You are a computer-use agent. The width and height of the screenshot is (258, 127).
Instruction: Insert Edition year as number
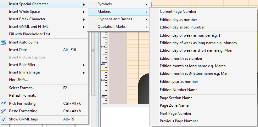203,82
